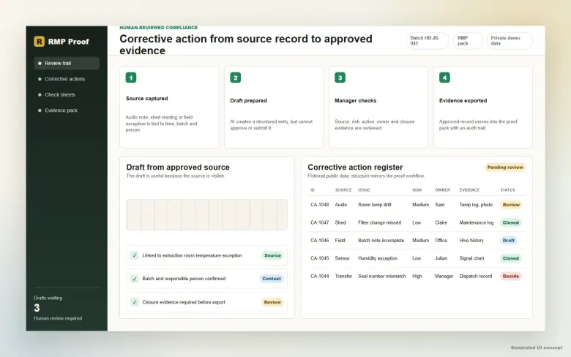Click the Decide status on CA-1044

click(x=510, y=276)
